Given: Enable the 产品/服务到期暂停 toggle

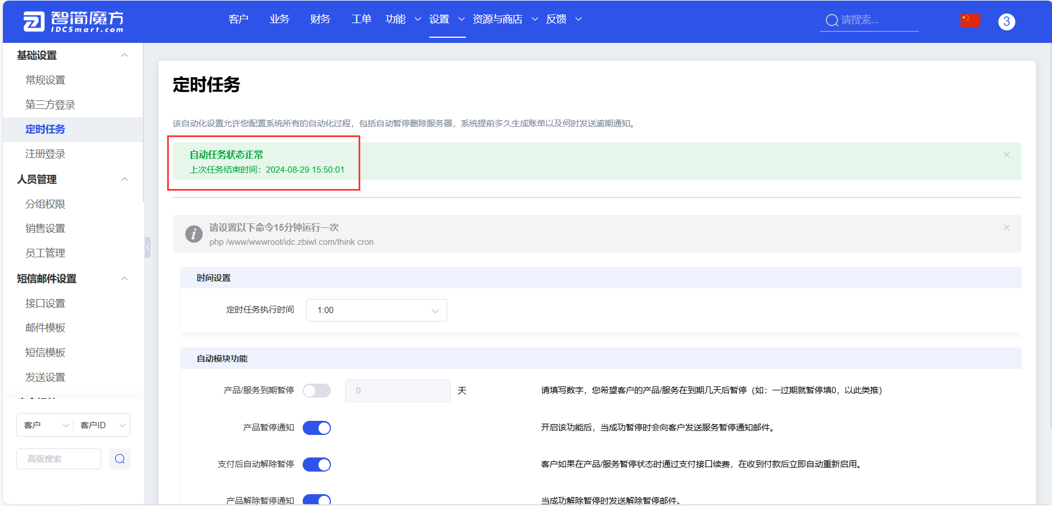Looking at the screenshot, I should [x=317, y=390].
